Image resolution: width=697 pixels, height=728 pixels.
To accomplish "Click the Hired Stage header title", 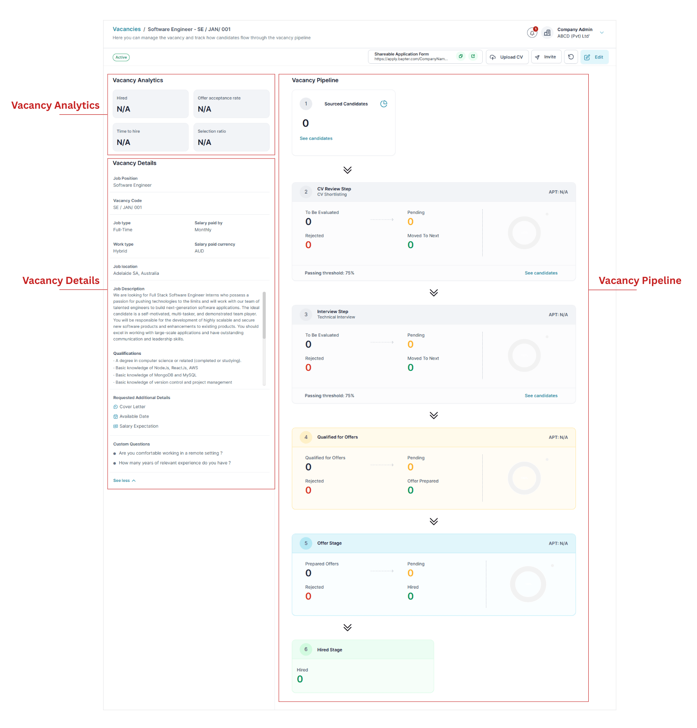I will pos(329,650).
